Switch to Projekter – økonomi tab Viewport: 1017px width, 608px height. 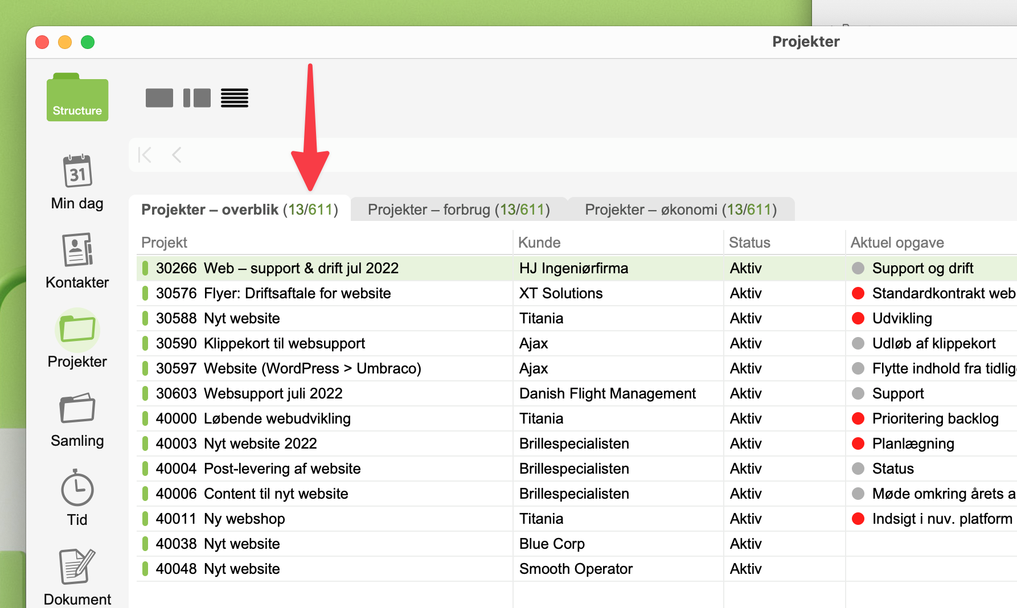[680, 209]
